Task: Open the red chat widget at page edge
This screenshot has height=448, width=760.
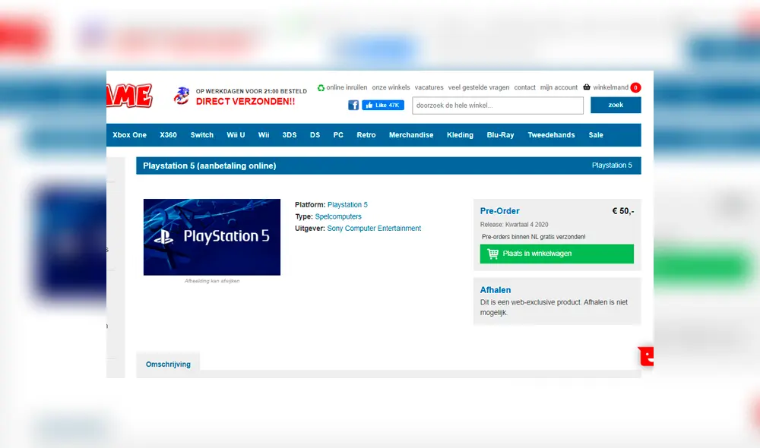Action: [x=648, y=356]
